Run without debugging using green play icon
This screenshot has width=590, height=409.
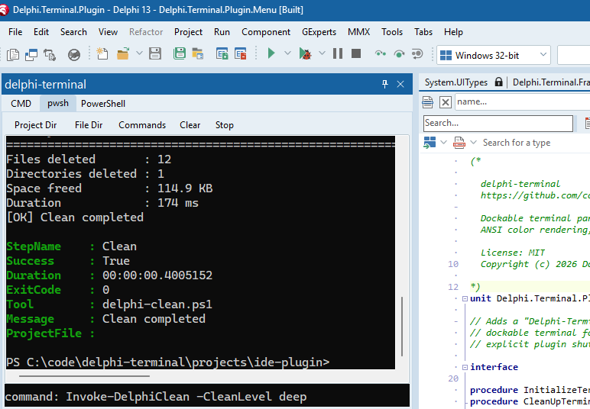(x=271, y=53)
